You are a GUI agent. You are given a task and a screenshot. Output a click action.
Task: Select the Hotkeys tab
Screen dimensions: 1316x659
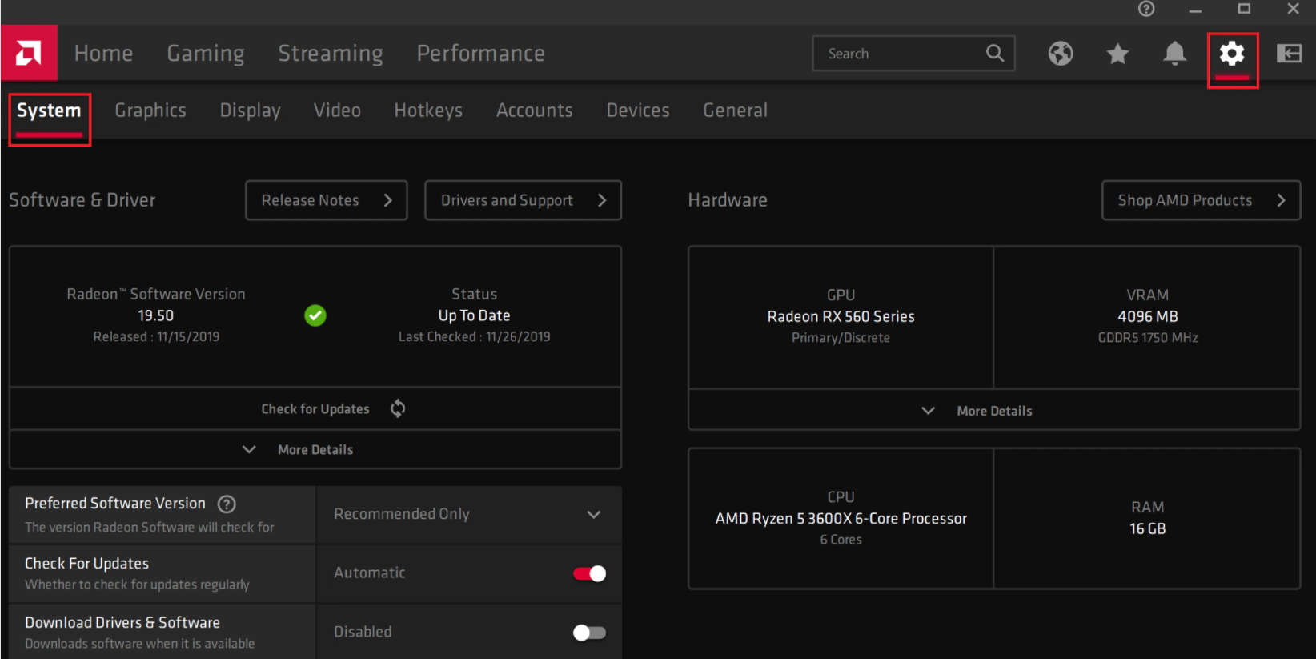click(428, 111)
